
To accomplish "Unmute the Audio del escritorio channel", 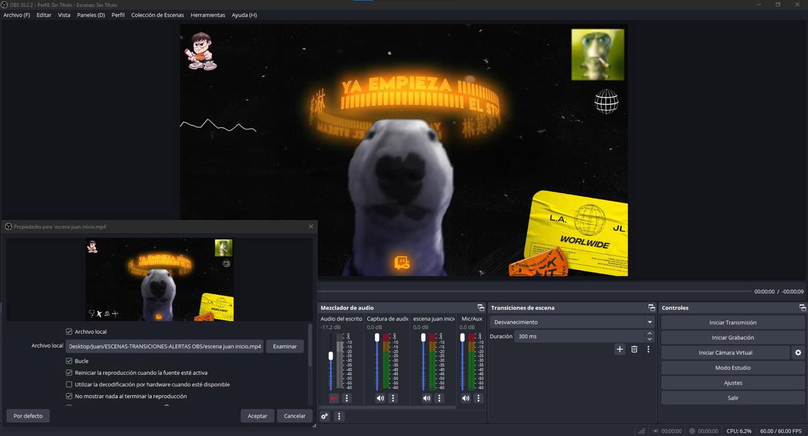I will 333,398.
